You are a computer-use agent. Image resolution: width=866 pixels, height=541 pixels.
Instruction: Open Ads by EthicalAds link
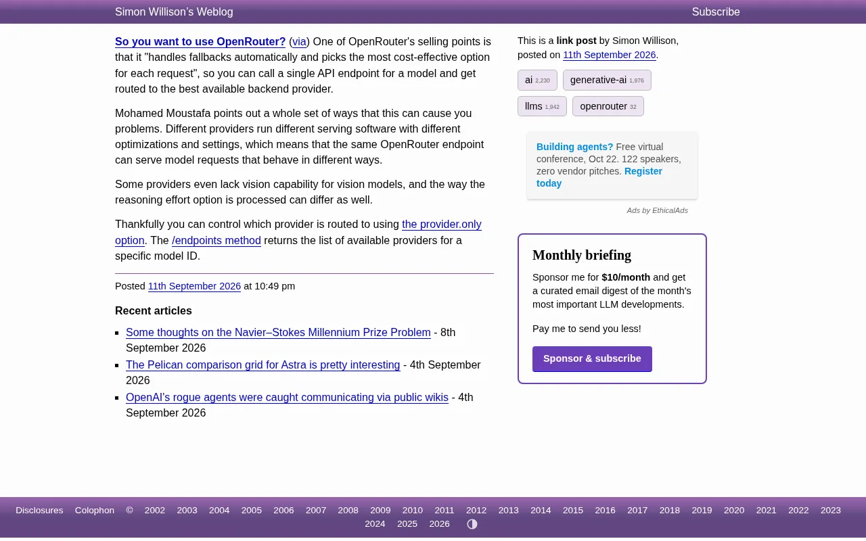click(657, 210)
